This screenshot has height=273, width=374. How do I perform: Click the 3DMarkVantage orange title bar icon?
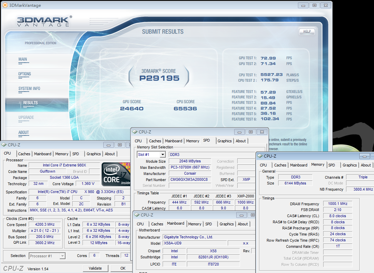(5, 5)
